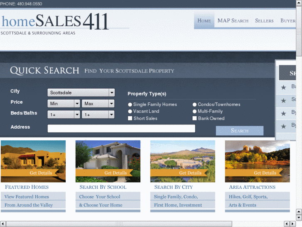302x227 pixels.
Task: Click the down arrow at the vertical scrollbar bottom
Action: click(x=299, y=218)
